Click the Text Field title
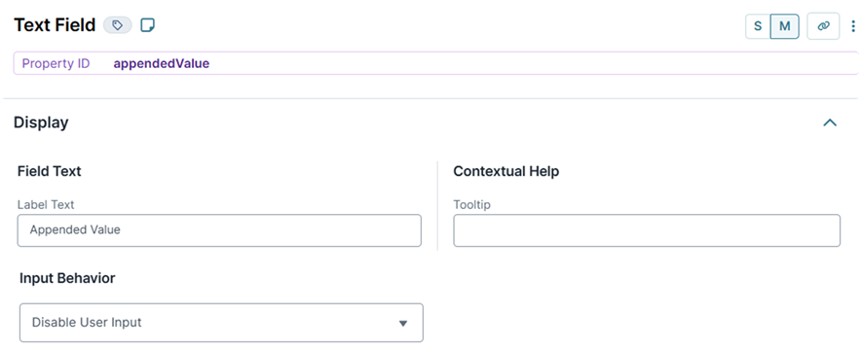Image resolution: width=861 pixels, height=350 pixels. point(55,25)
